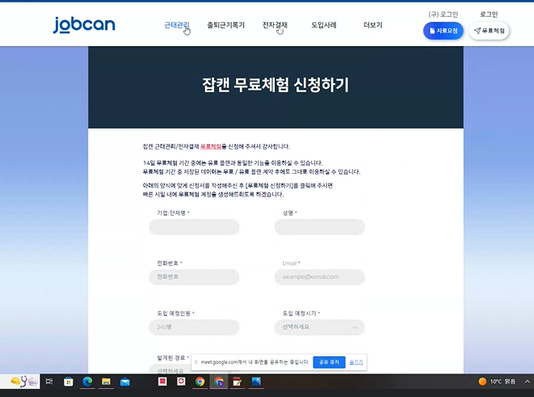Image resolution: width=534 pixels, height=397 pixels.
Task: Open the 근태관리 menu
Action: coord(177,25)
